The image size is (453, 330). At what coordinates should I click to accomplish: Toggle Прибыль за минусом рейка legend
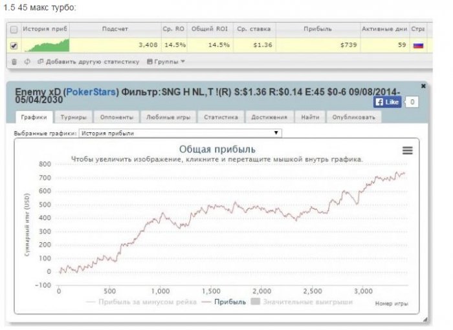click(142, 302)
